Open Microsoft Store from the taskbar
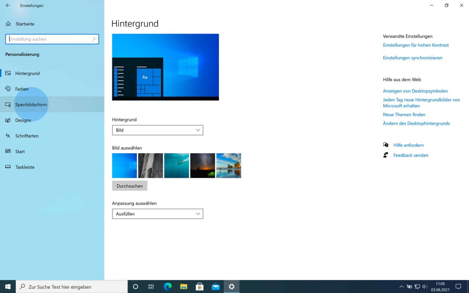The image size is (469, 293). click(x=199, y=287)
